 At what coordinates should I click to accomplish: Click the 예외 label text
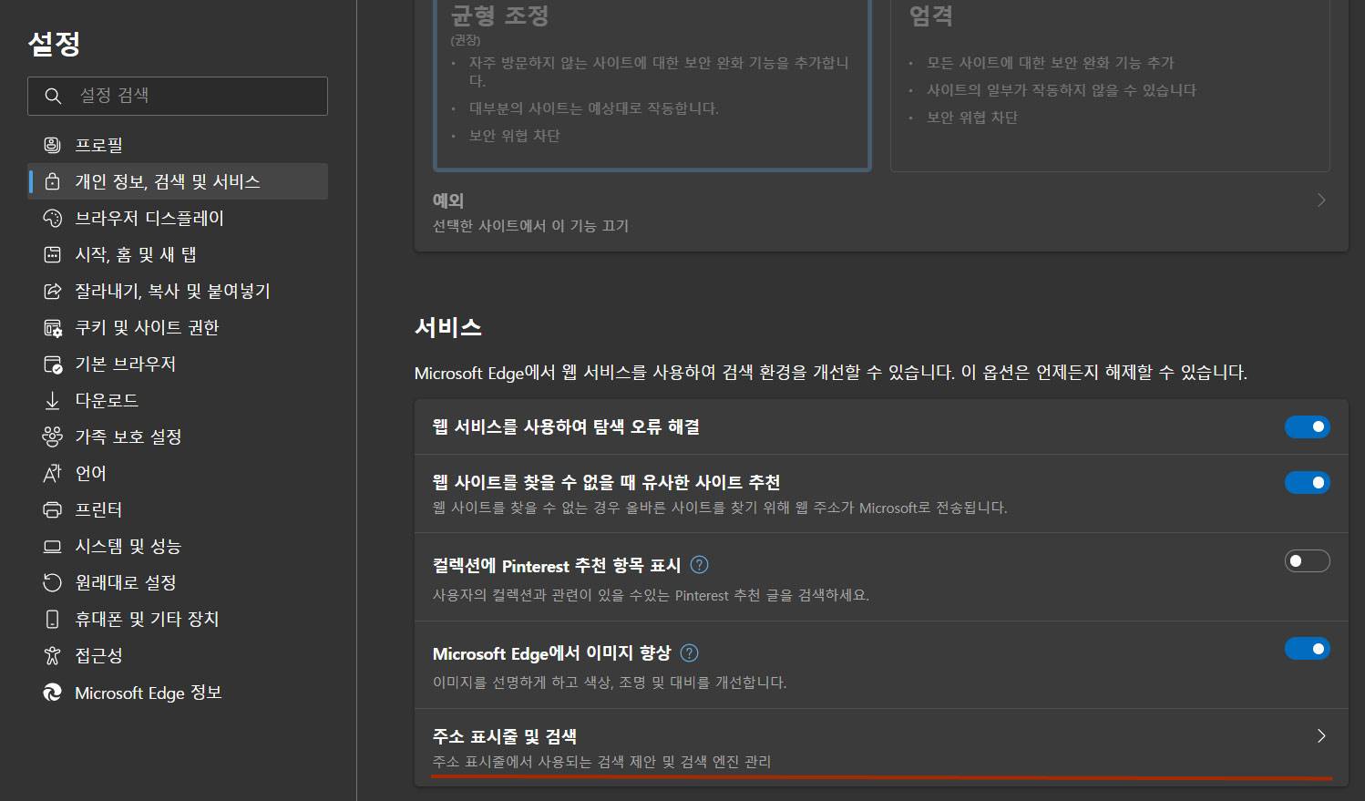click(448, 200)
